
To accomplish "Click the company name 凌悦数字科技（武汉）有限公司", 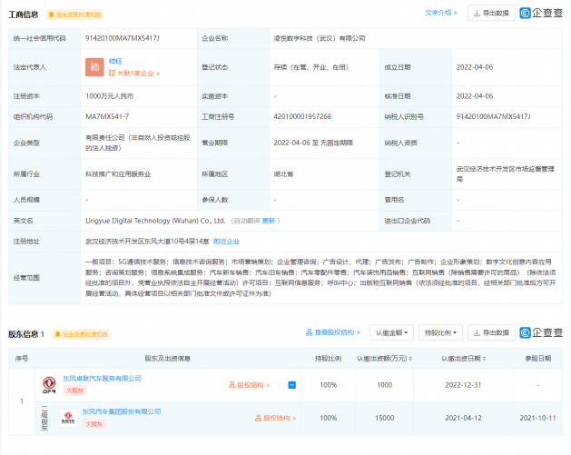I will [x=320, y=38].
